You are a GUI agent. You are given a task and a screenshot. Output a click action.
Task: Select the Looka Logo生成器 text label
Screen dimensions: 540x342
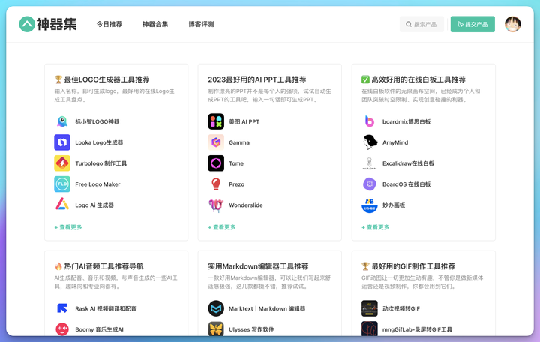tap(99, 142)
